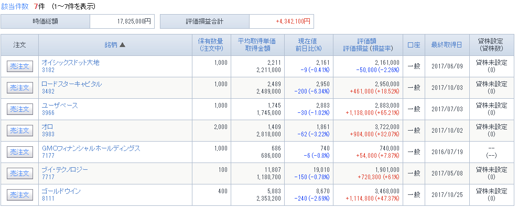
Task: Open the ロードスターキャピタル stock link
Action: [x=72, y=84]
